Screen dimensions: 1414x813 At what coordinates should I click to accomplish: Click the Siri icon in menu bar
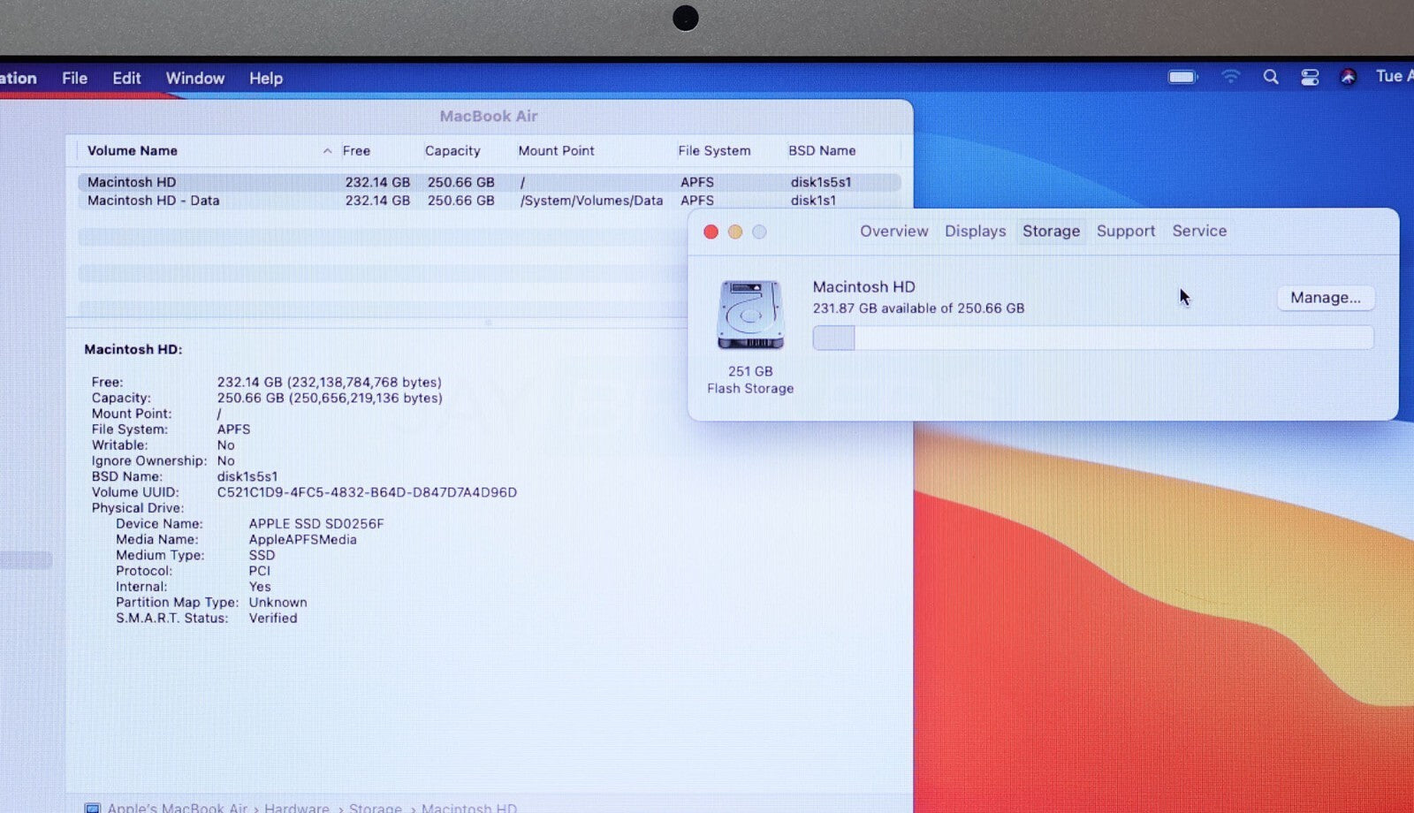(x=1348, y=78)
